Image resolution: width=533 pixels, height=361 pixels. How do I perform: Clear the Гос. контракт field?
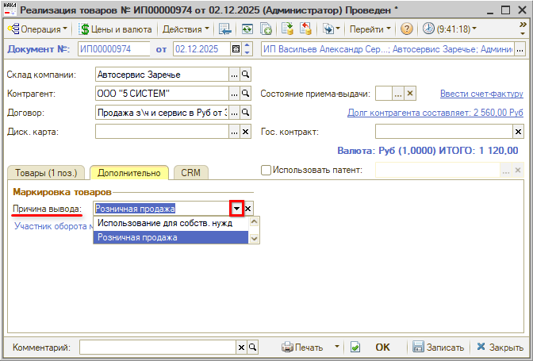tap(518, 132)
